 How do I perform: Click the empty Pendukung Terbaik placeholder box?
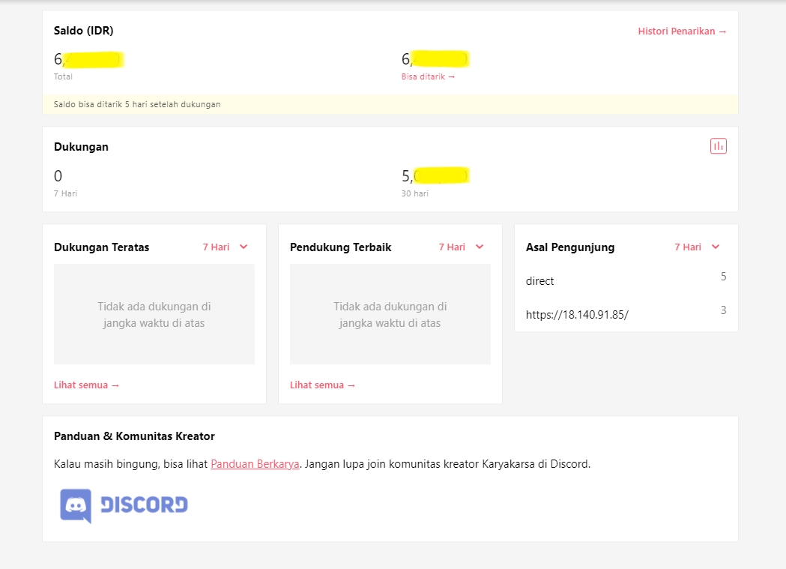tap(390, 314)
